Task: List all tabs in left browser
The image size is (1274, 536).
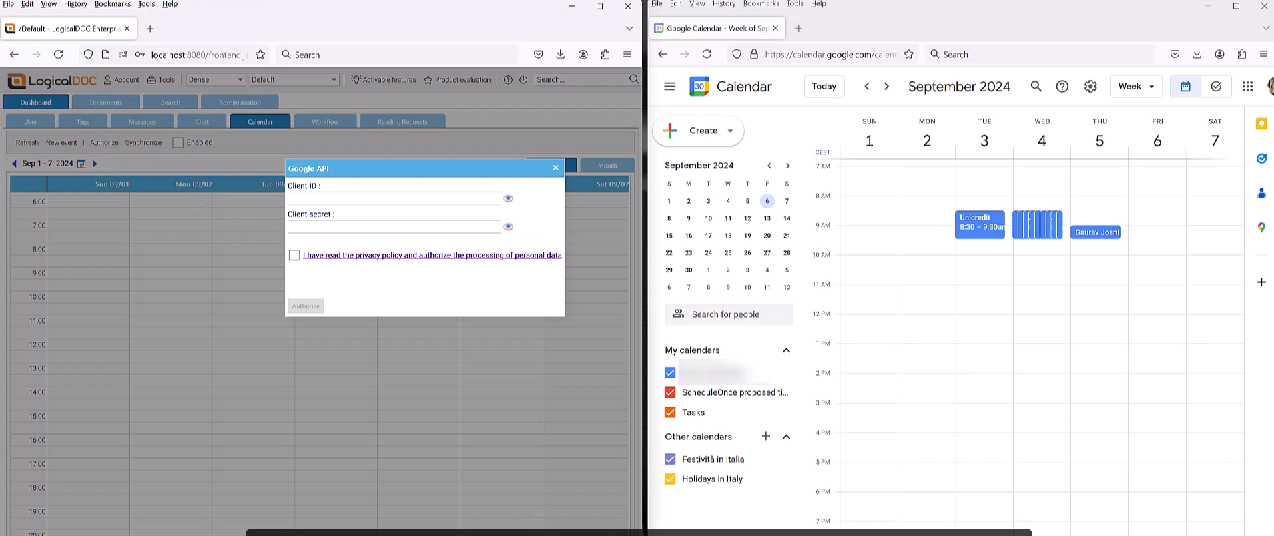Action: 629,28
